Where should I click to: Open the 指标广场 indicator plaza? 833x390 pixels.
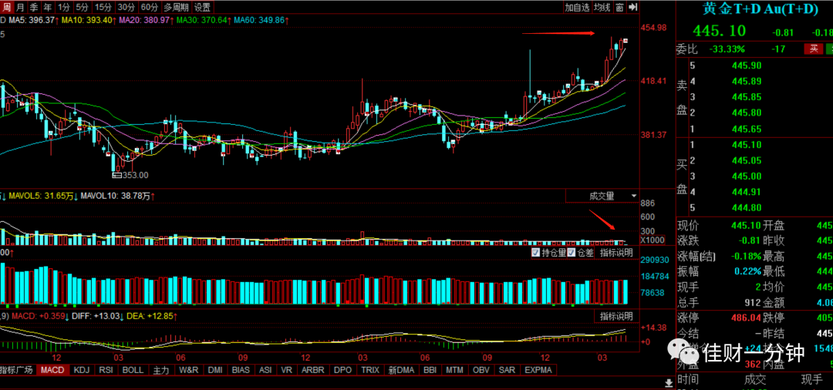pyautogui.click(x=16, y=370)
